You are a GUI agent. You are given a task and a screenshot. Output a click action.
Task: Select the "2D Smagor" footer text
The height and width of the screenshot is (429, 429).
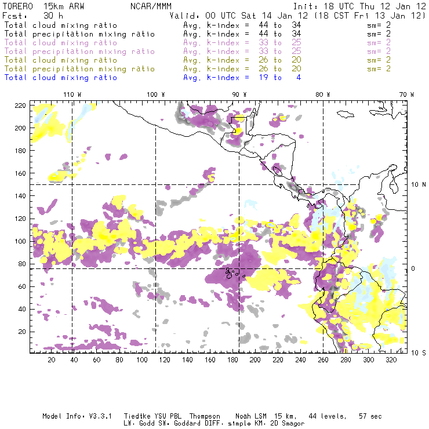[288, 424]
